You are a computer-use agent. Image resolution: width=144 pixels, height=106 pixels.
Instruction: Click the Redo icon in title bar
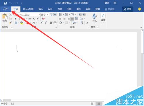[x=17, y=3]
